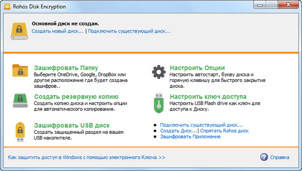Viewport: 302px width, 171px height.
Task: Open Как защитить доступ в Windows link
Action: coord(86,157)
